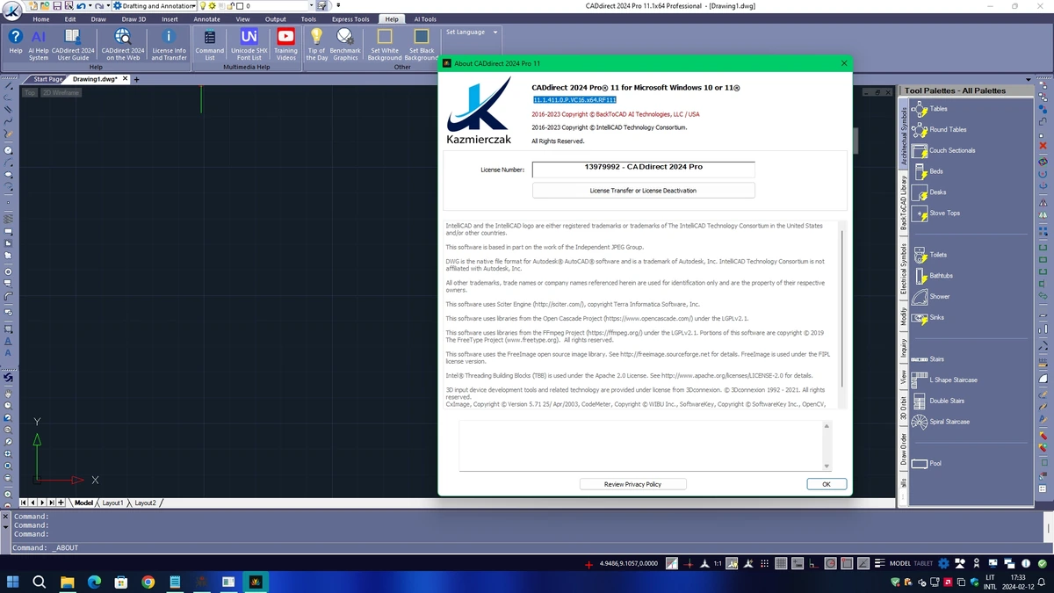Open the Unicode SHX Font List

[x=249, y=43]
